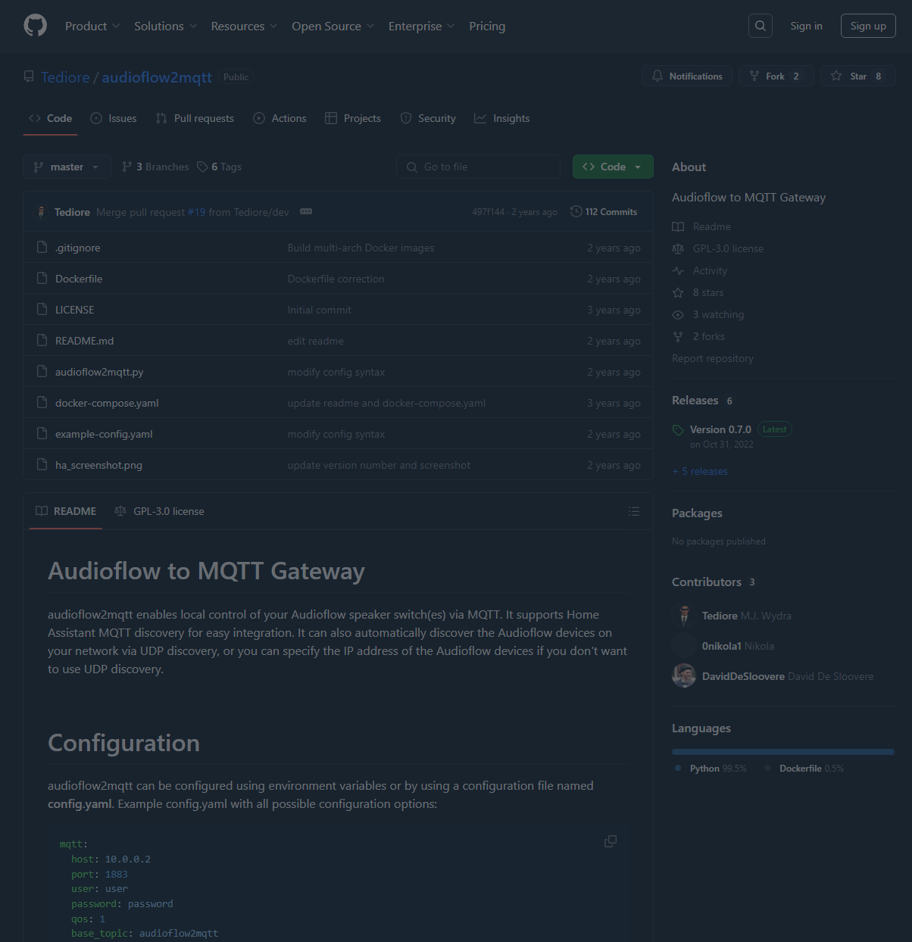Click the Python language bar
The height and width of the screenshot is (942, 912).
coord(780,751)
